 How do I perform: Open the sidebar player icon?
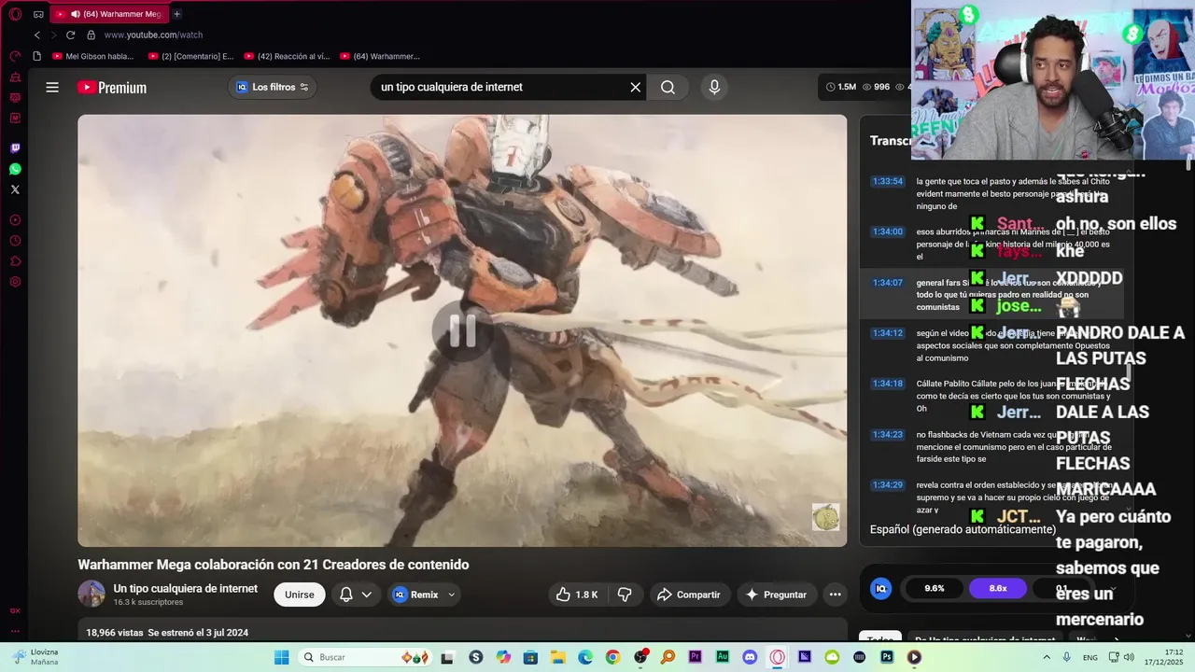(x=15, y=220)
